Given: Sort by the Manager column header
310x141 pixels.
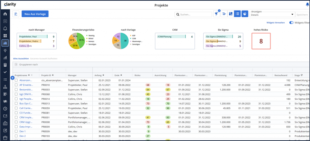Looking at the screenshot, I should point(72,75).
